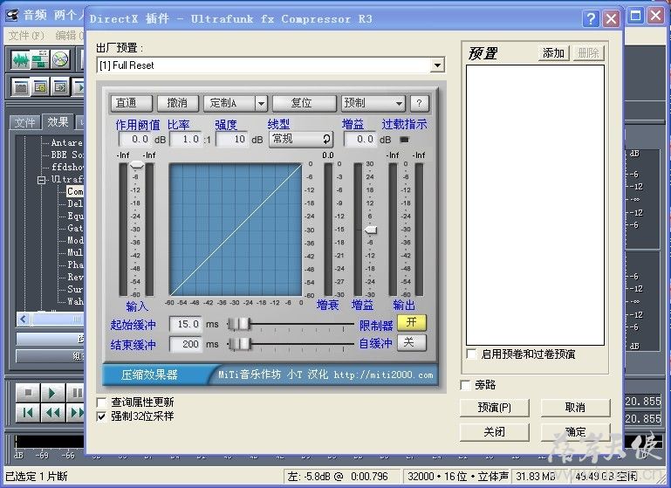Stop playback in the transport panel

(28, 393)
